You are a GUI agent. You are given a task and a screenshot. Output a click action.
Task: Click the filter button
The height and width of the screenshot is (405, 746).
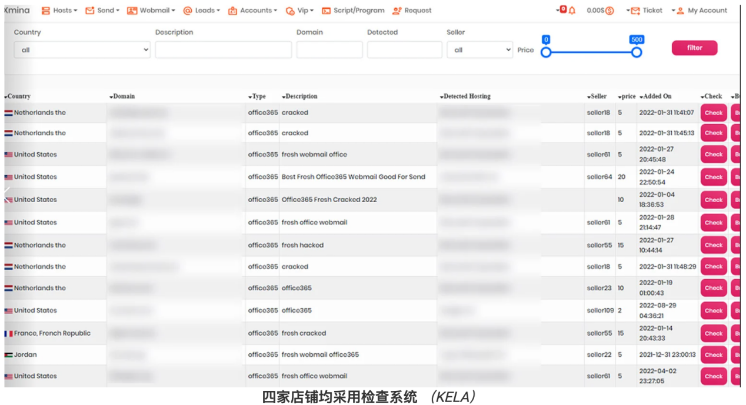click(695, 48)
